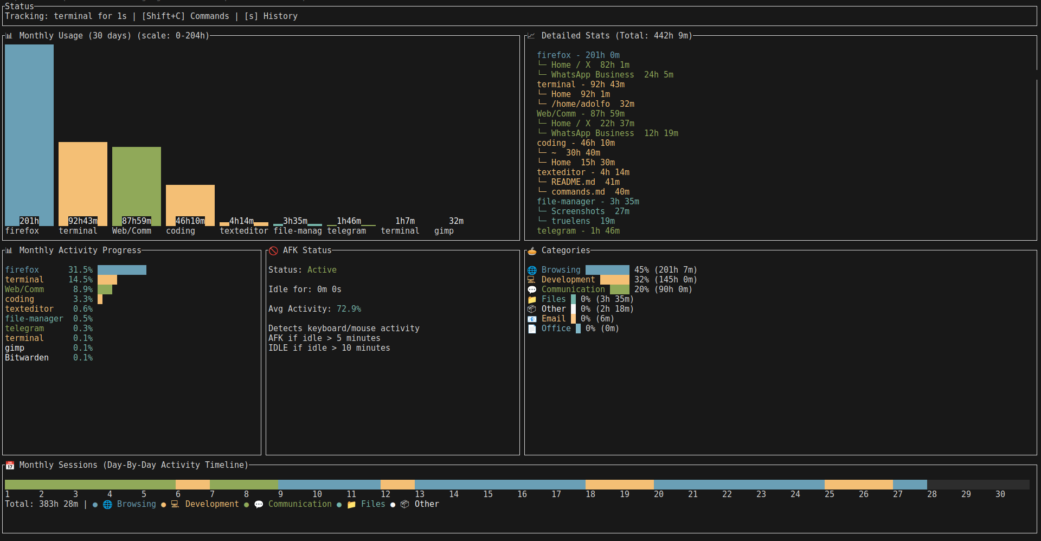This screenshot has width=1041, height=541.
Task: Select texteditor - 4h 14m stats entry
Action: (583, 172)
